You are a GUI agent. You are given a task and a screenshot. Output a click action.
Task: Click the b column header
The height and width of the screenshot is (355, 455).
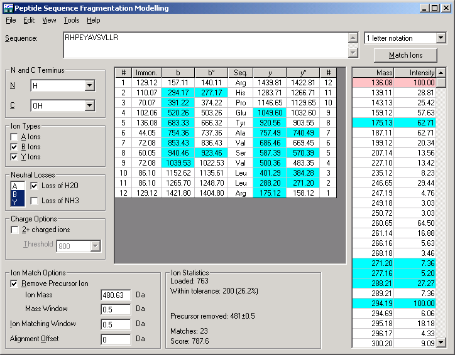tap(178, 73)
